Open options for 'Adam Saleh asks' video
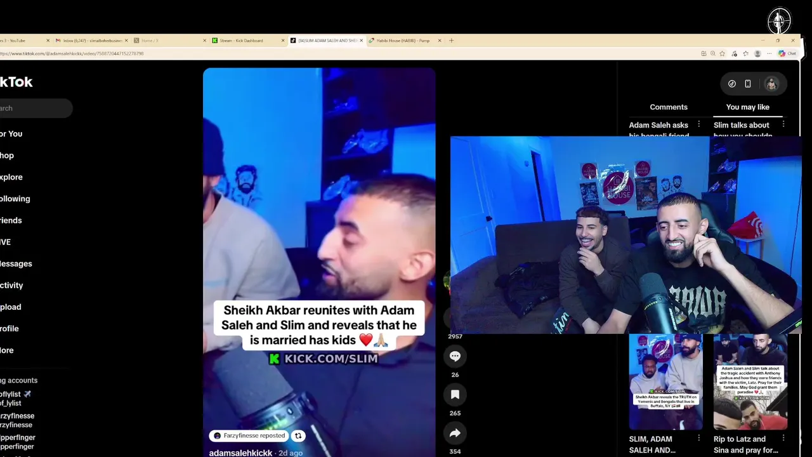 point(698,124)
